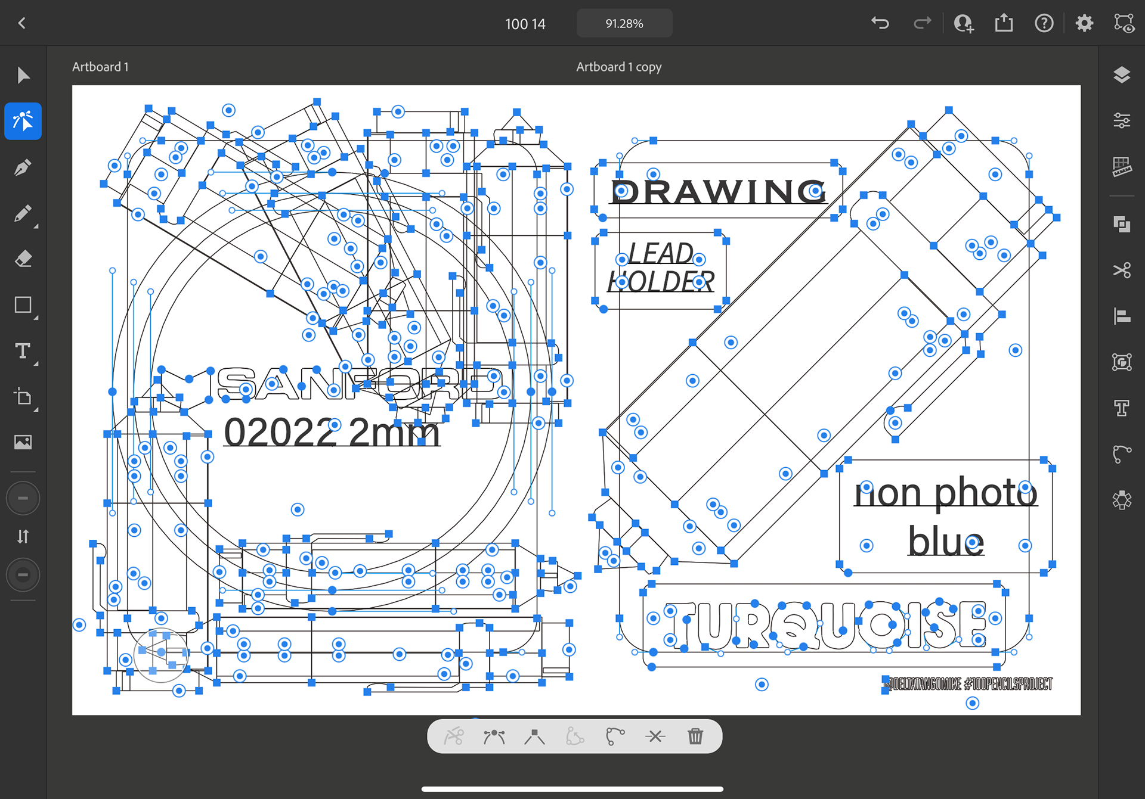Toggle outline preview view mode
The height and width of the screenshot is (799, 1145).
tap(1124, 23)
